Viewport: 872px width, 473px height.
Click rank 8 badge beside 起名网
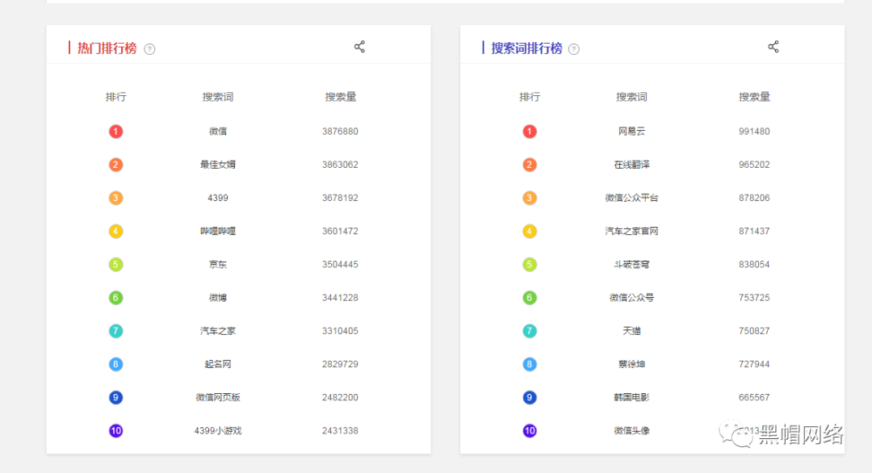(115, 364)
